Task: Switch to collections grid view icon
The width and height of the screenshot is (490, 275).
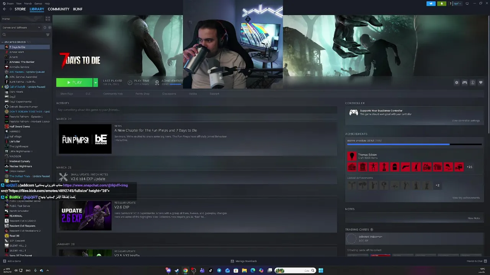Action: pyautogui.click(x=48, y=18)
